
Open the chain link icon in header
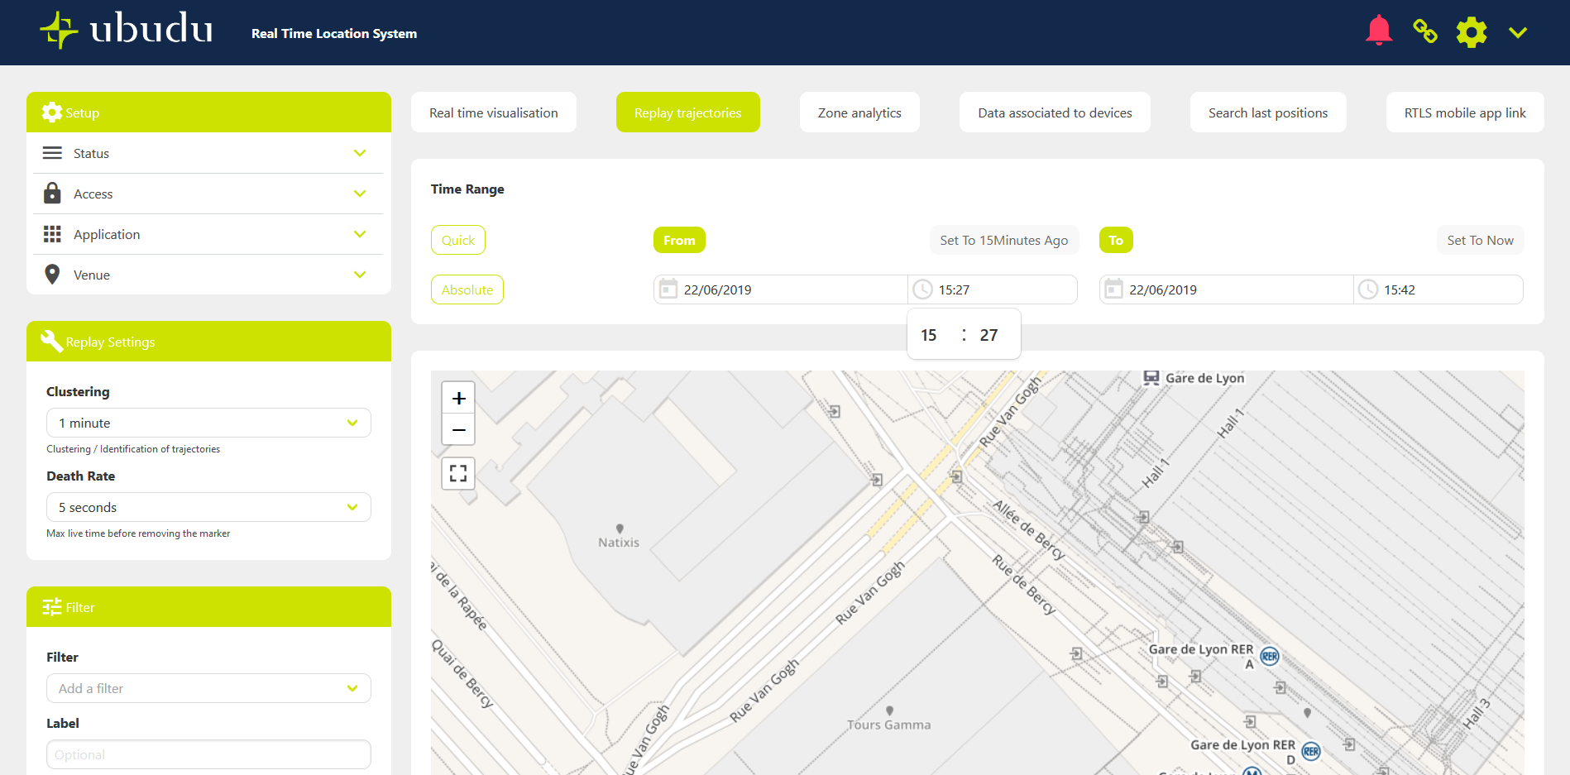click(x=1424, y=31)
